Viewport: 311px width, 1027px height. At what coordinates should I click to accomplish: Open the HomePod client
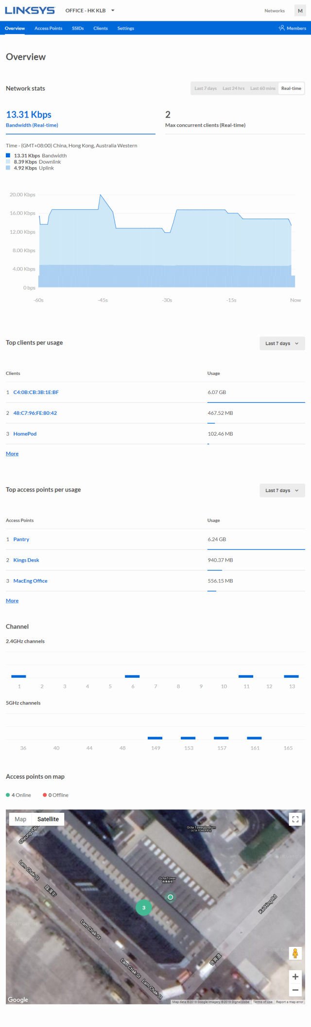pos(25,434)
